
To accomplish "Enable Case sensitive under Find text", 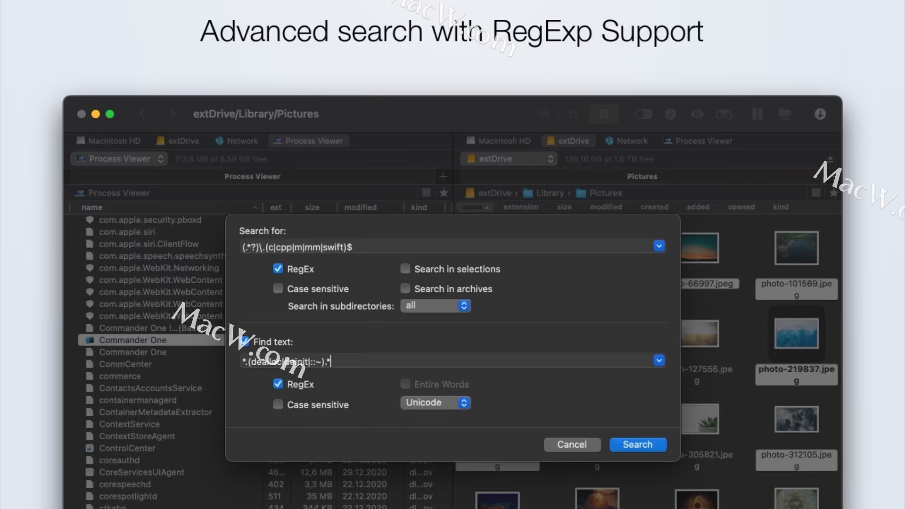I will click(x=278, y=404).
